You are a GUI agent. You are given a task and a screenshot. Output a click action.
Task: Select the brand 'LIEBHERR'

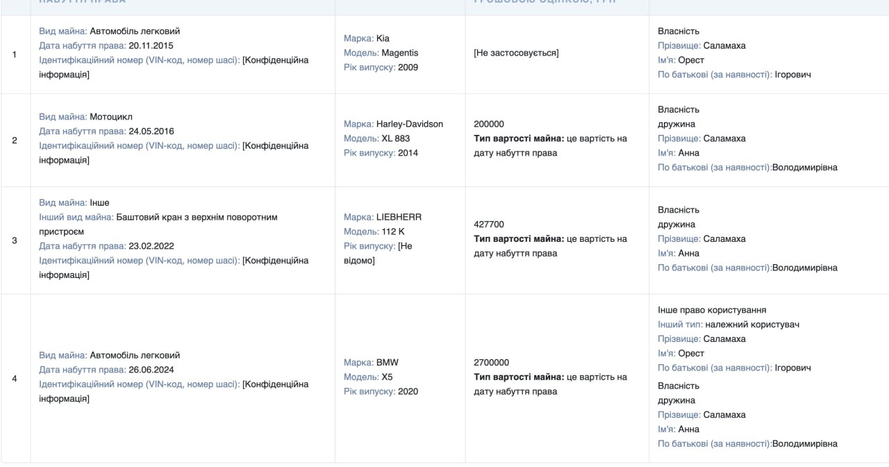click(399, 217)
